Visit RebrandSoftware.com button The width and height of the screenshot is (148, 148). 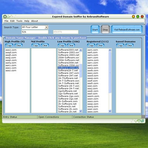(127, 30)
